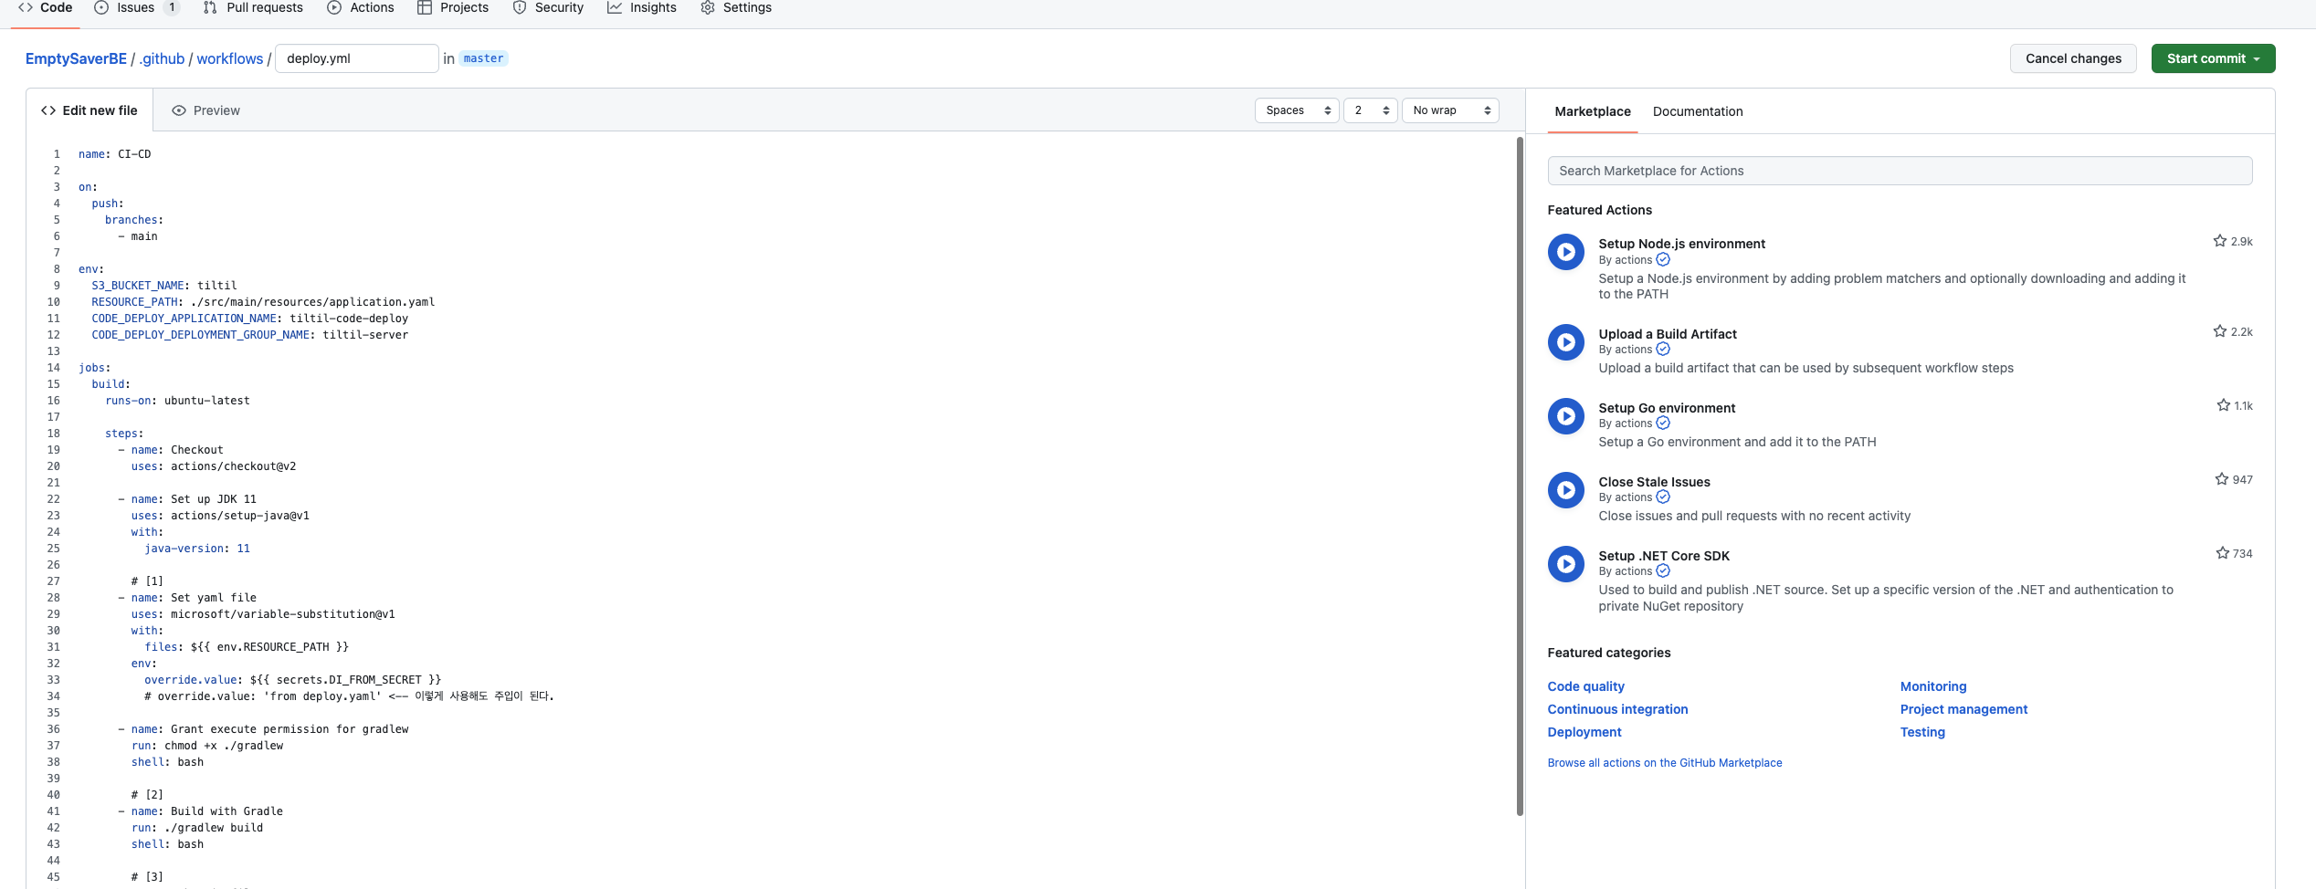The height and width of the screenshot is (889, 2316).
Task: Click the Security shield icon
Action: tap(520, 7)
